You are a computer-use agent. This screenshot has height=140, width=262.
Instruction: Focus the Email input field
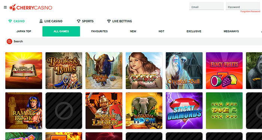click(x=206, y=6)
